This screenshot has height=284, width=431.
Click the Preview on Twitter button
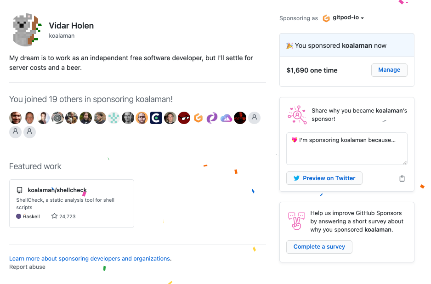coord(324,178)
